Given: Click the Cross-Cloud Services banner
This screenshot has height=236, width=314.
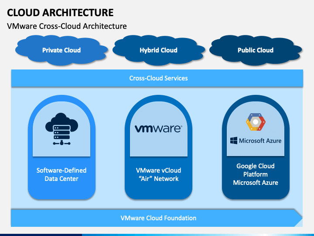Looking at the screenshot, I should tap(157, 78).
